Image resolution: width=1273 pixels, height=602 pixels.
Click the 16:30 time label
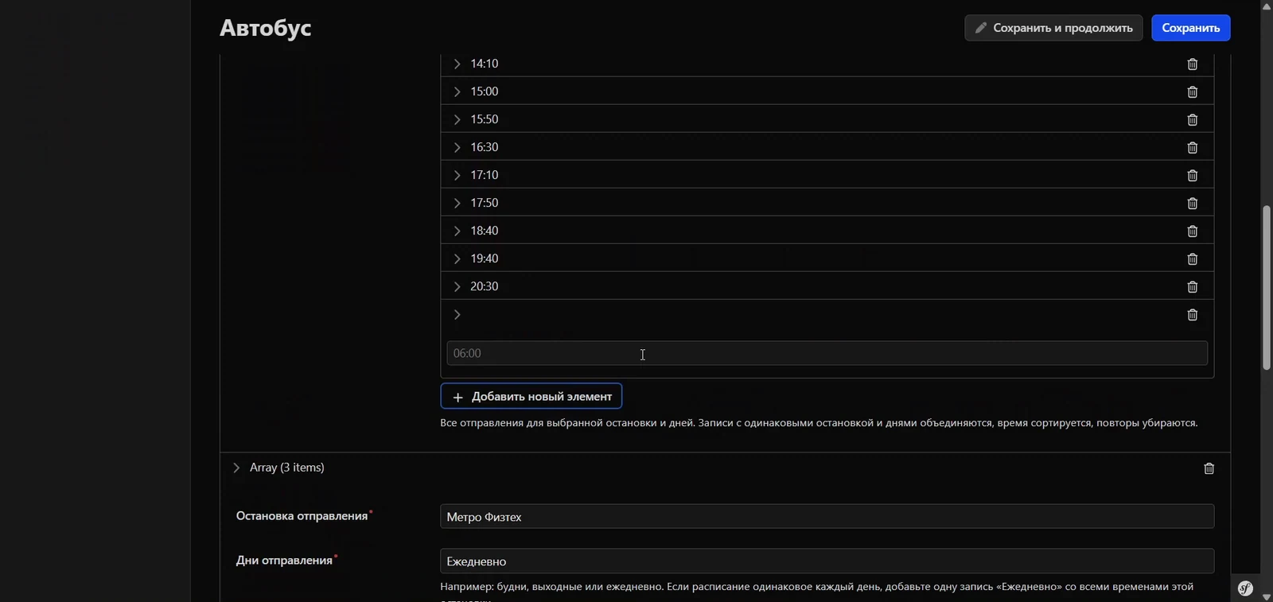484,147
